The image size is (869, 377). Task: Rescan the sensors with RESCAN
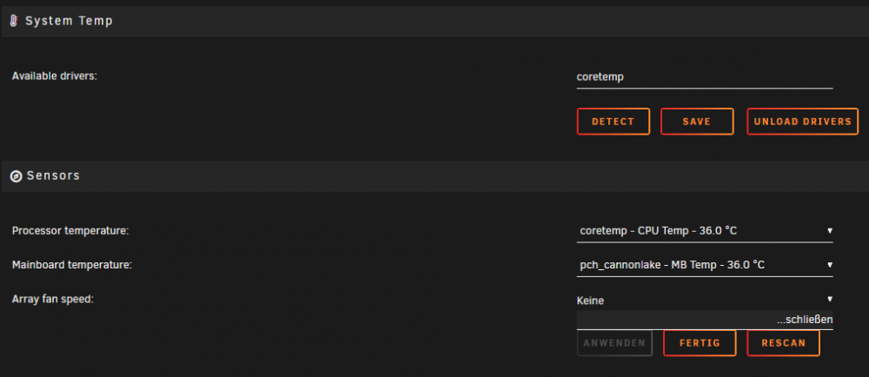783,343
